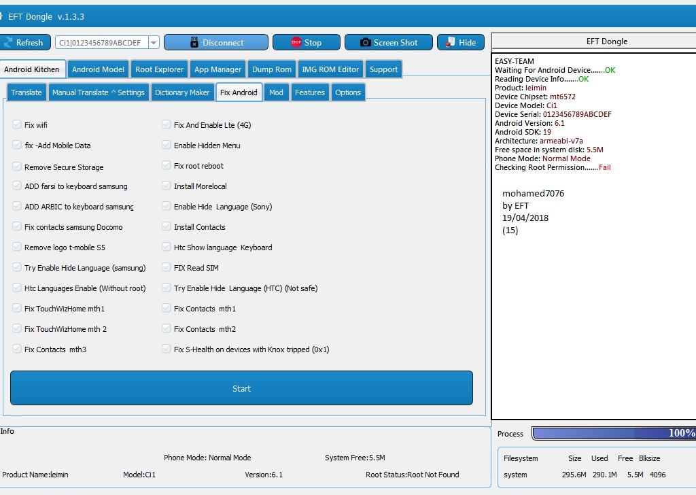Switch to the Android Kitchen tab
The image size is (696, 495).
point(31,69)
